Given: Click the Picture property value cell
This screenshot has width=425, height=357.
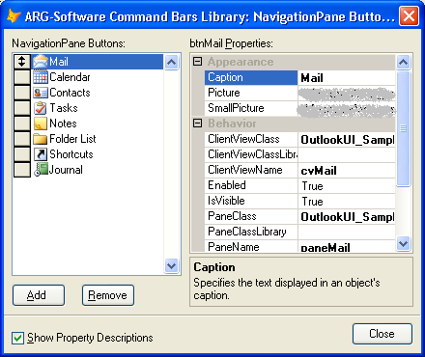Looking at the screenshot, I should click(x=347, y=94).
